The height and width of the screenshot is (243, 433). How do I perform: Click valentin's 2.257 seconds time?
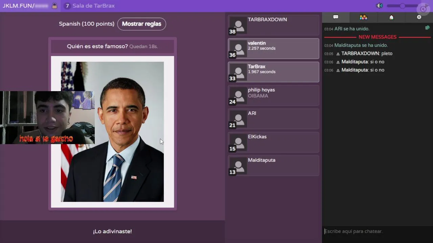coord(261,48)
